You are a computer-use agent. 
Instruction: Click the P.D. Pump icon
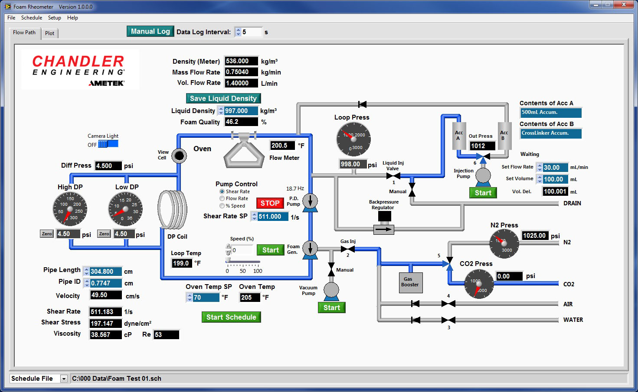310,202
